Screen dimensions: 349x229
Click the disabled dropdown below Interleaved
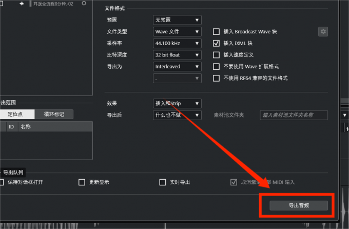click(x=177, y=78)
